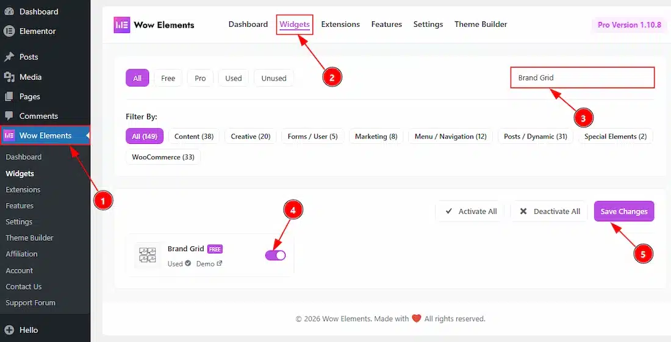Screen dimensions: 671x342
Task: Open Support Forum in sidebar submenu
Action: (x=30, y=303)
